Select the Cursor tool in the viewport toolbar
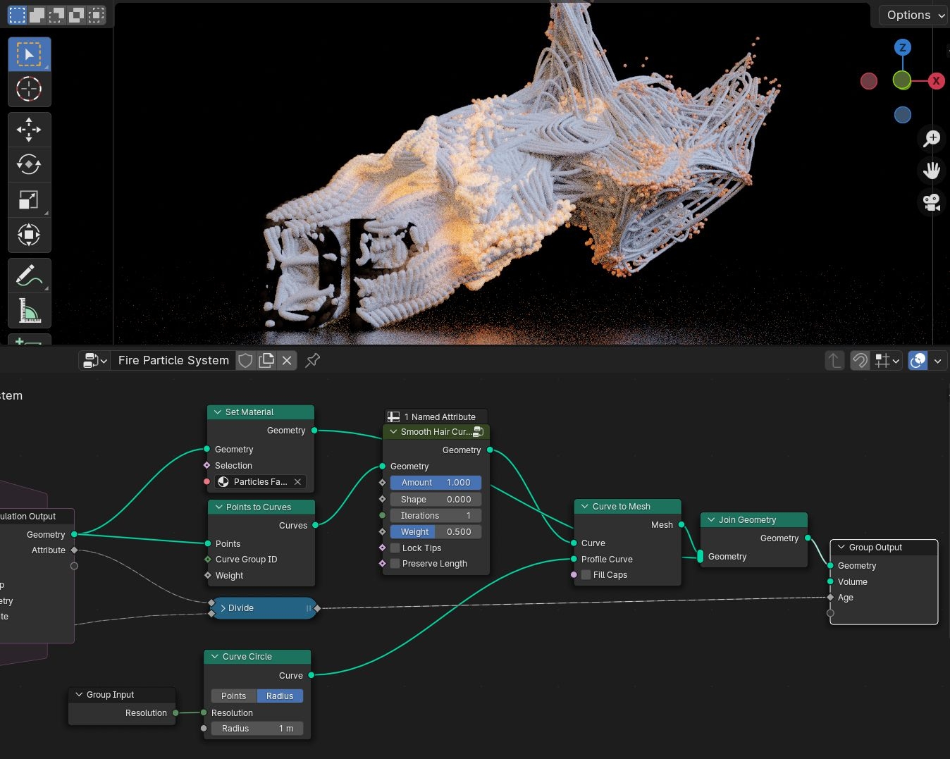Image resolution: width=950 pixels, height=759 pixels. [29, 89]
